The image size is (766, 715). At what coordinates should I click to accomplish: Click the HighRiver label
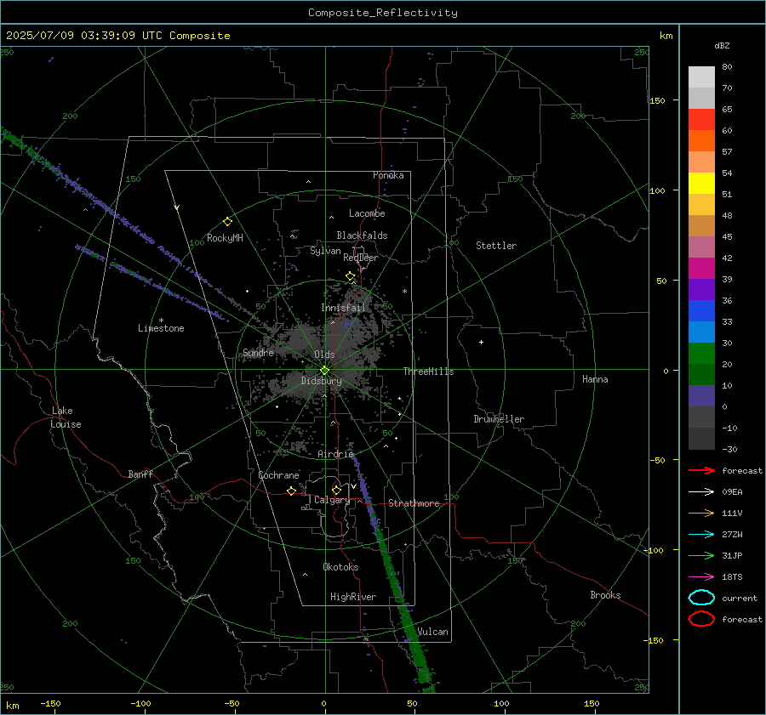click(353, 597)
